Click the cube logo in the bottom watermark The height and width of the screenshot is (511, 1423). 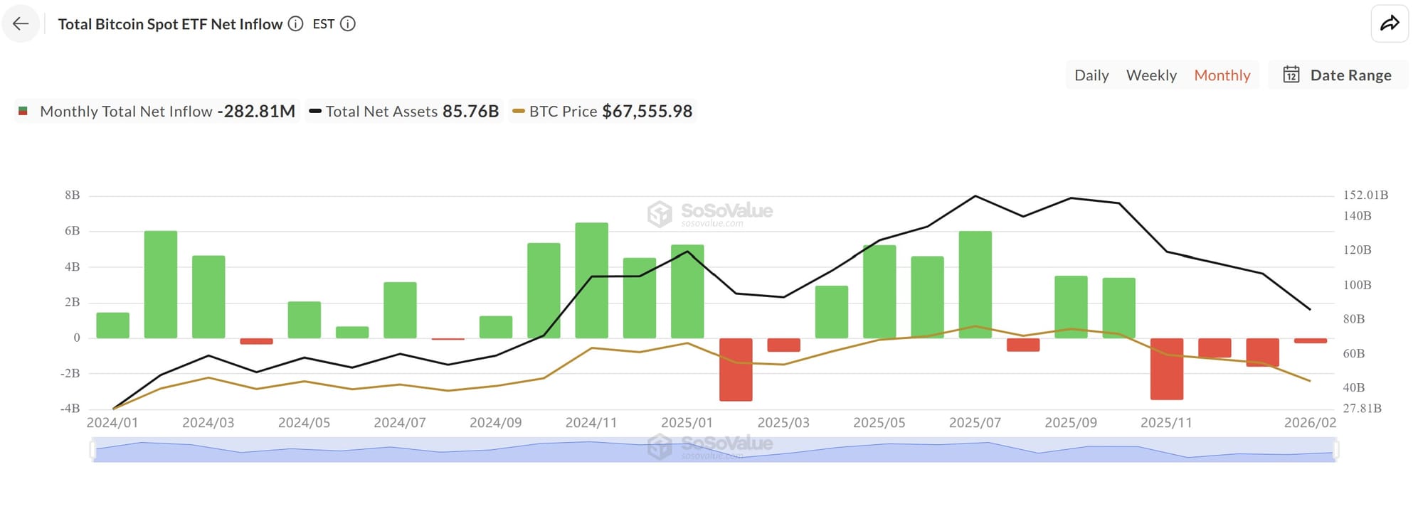point(658,446)
